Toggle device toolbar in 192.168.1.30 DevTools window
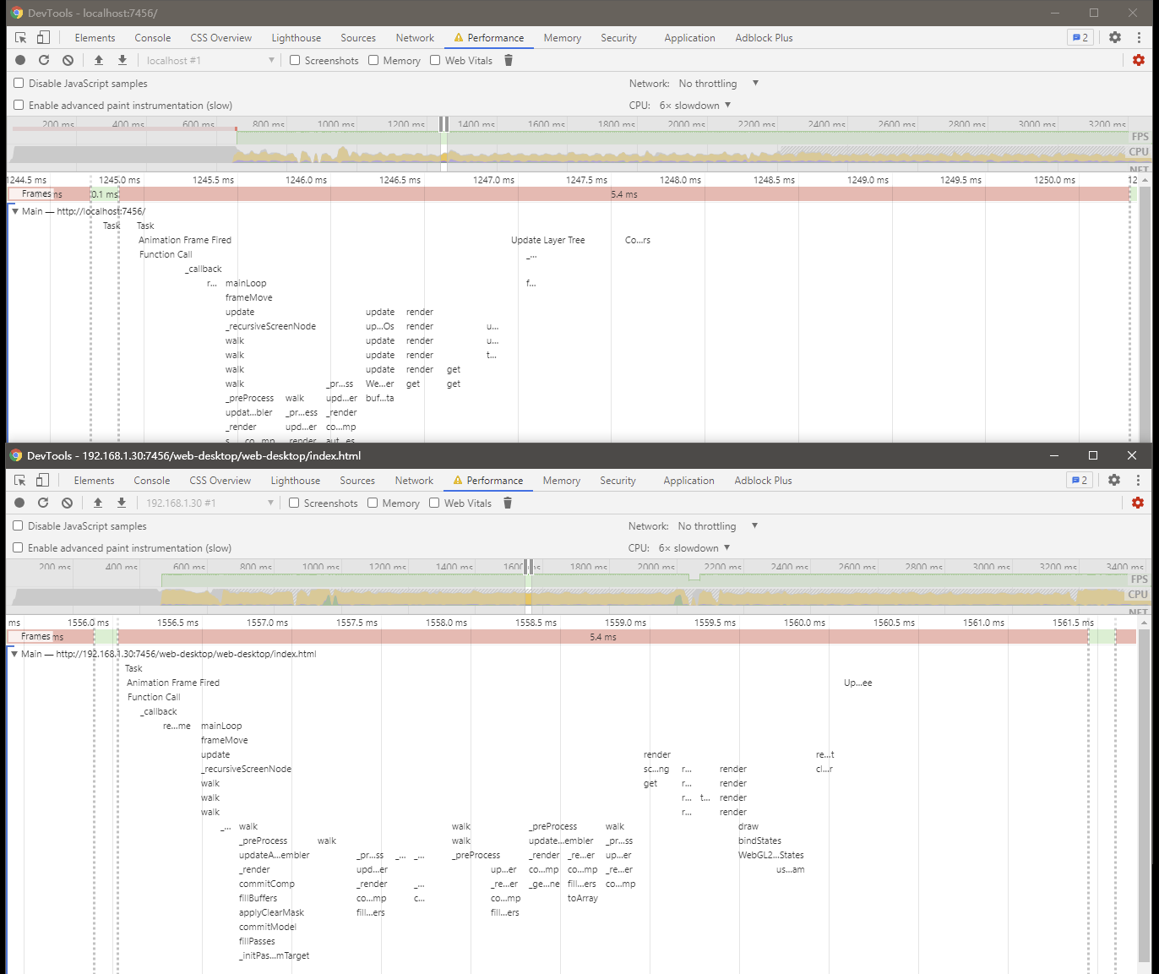Viewport: 1159px width, 974px height. (x=42, y=481)
